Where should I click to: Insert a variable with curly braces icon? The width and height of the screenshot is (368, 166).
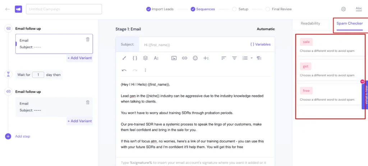click(135, 58)
